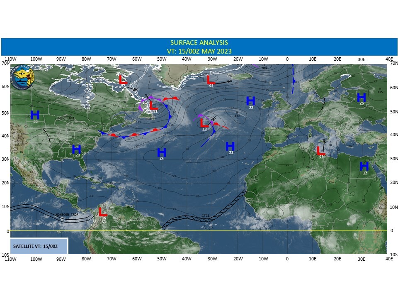Click the MONSOON TROF label
398x299 pixels.
(67, 215)
